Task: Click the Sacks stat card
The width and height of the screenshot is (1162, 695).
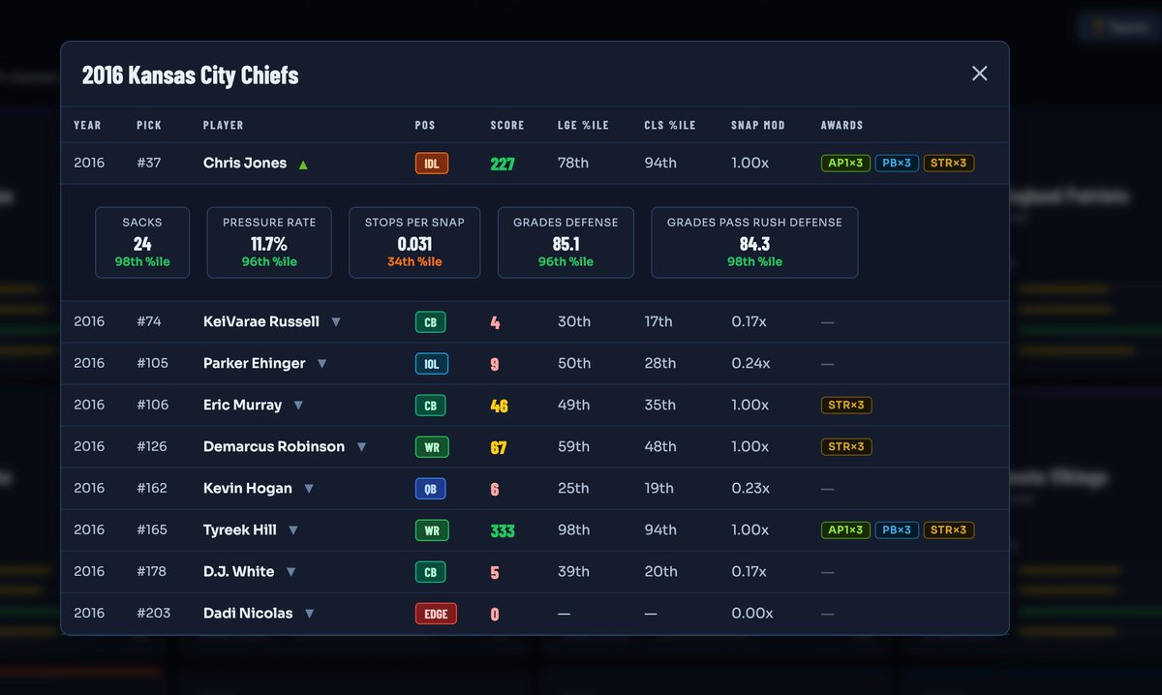Action: pos(142,242)
